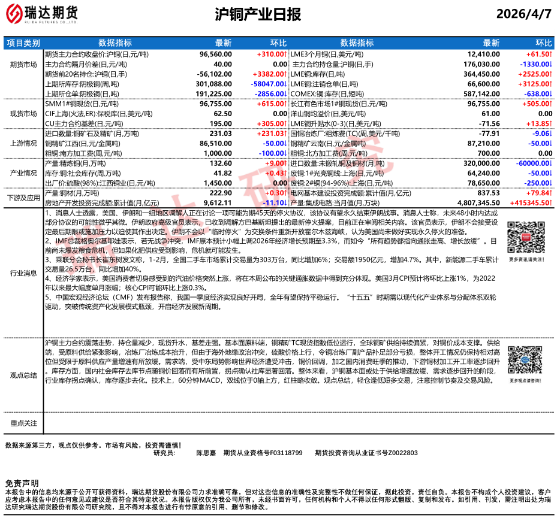Select the 下游及应用 category row label
Viewport: 557px width, 518px height.
click(23, 198)
